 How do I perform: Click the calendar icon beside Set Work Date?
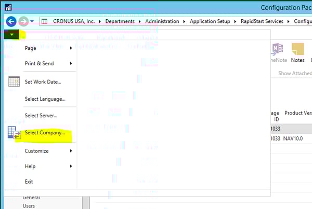[14, 81]
